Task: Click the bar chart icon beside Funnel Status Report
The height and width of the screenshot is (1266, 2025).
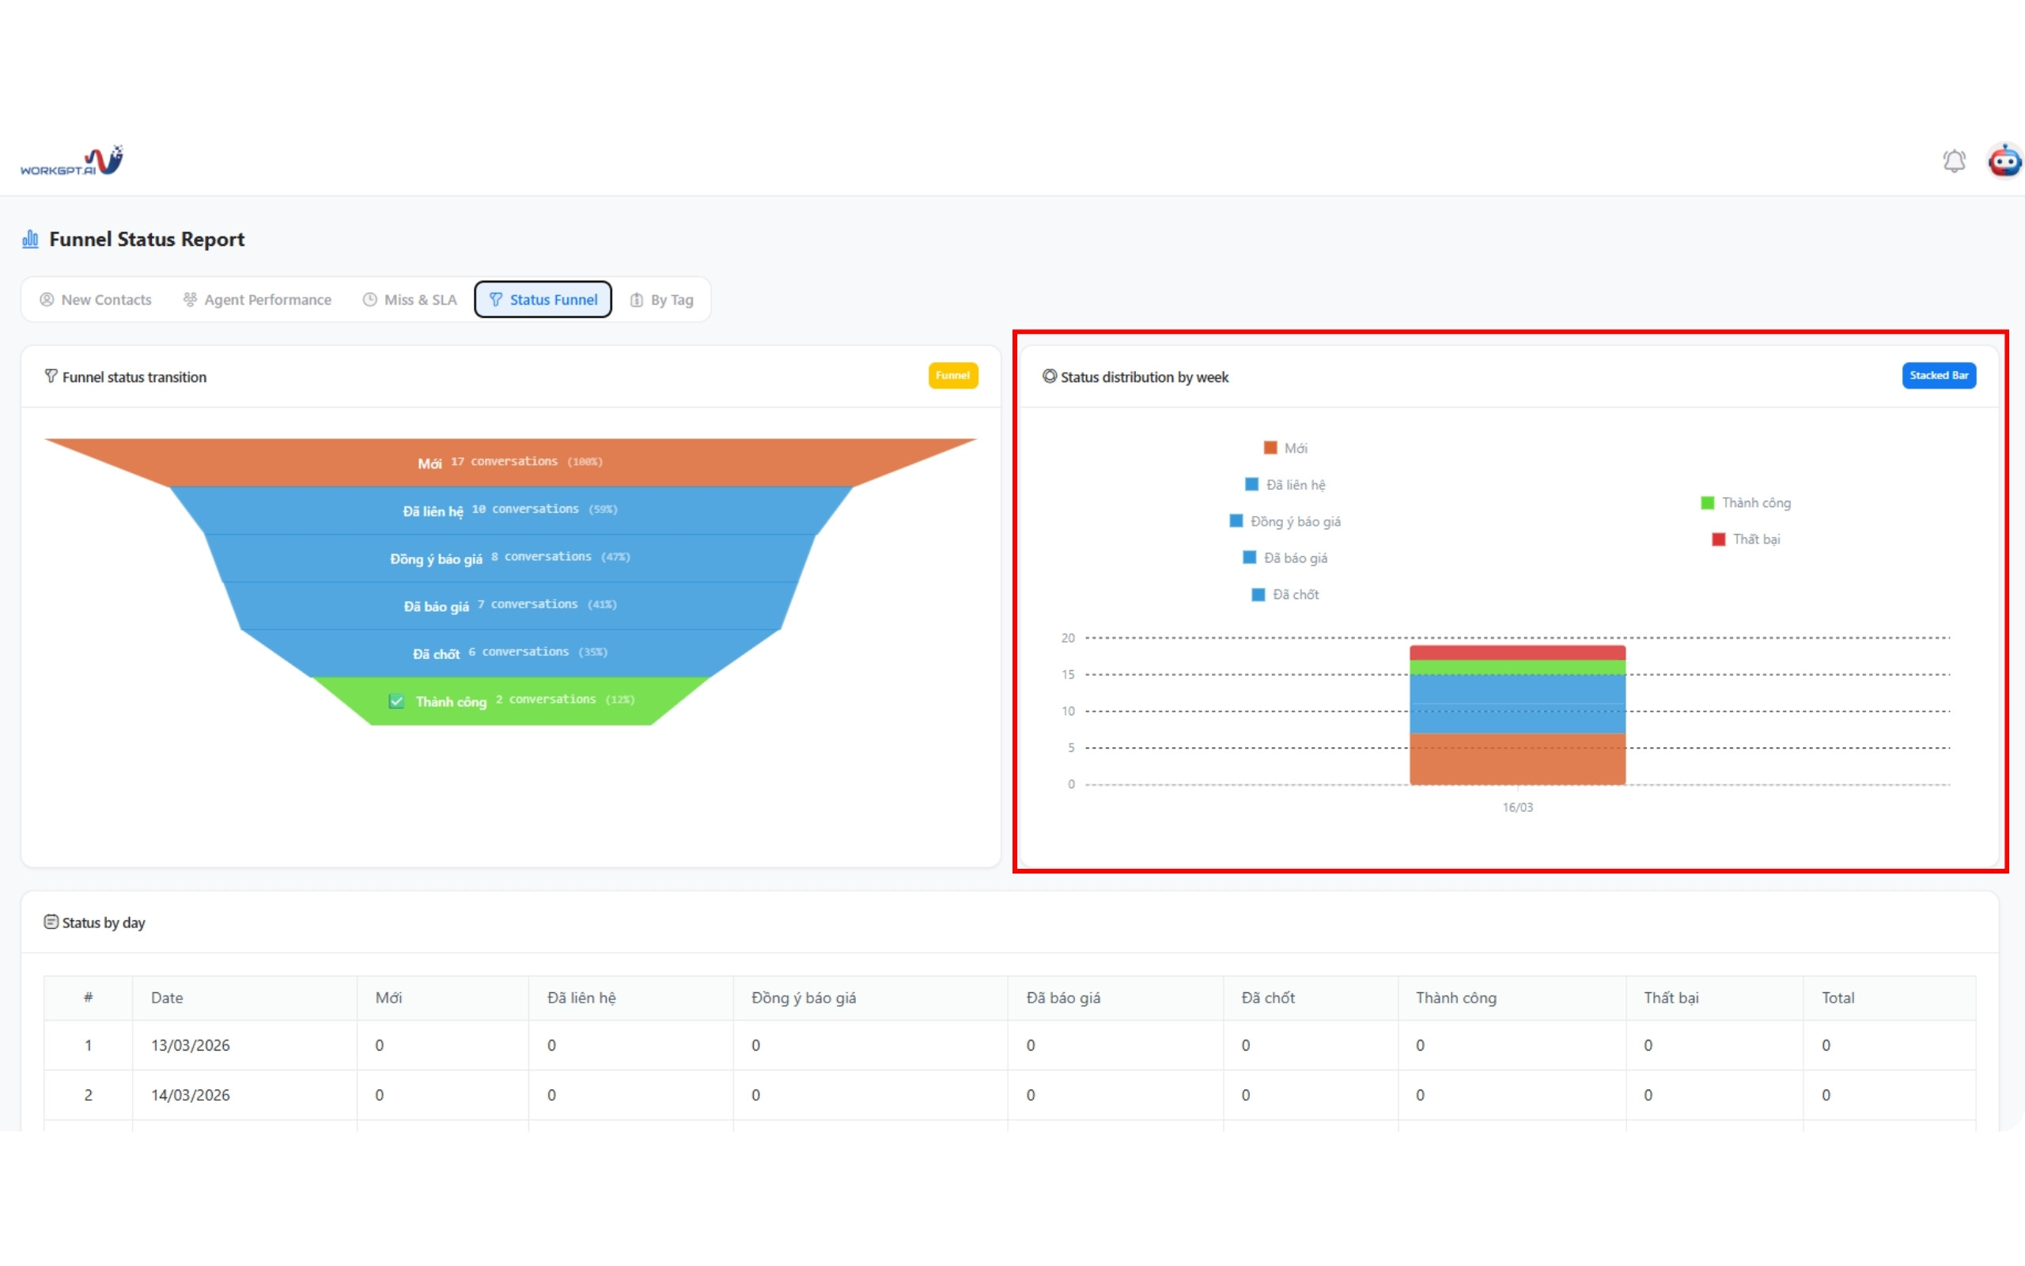Action: 31,240
